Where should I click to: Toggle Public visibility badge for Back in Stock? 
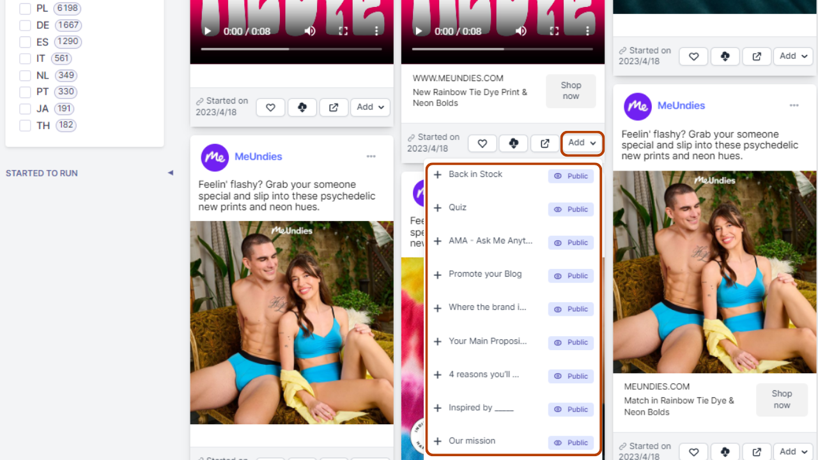[571, 176]
